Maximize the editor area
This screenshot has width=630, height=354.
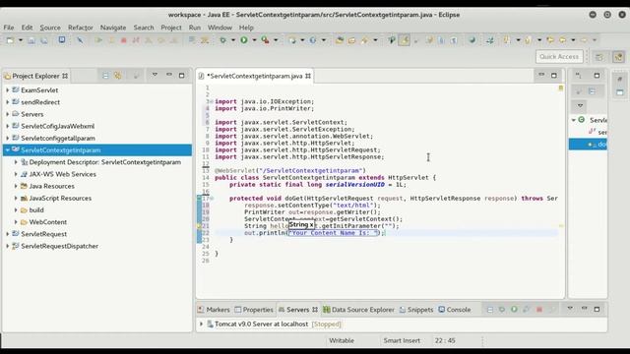click(554, 76)
